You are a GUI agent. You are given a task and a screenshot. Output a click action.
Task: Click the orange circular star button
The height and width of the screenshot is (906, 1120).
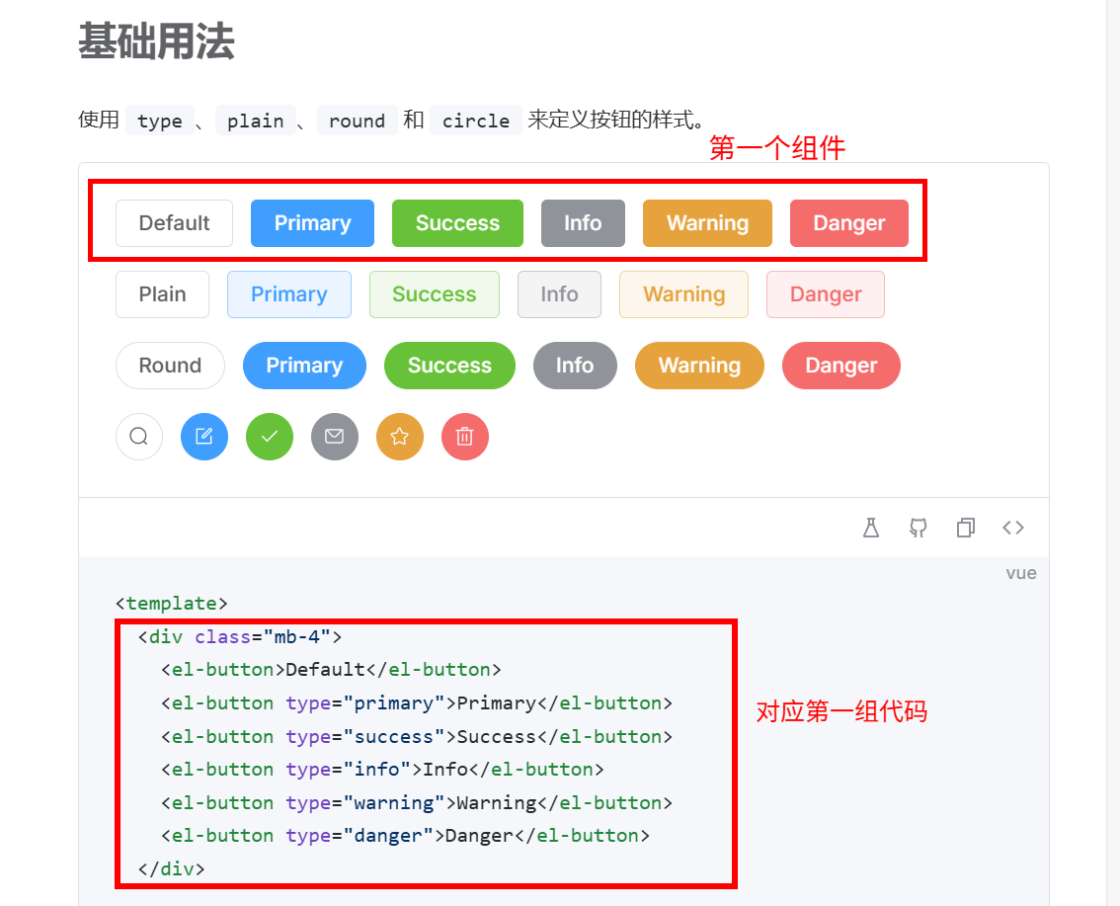[400, 437]
